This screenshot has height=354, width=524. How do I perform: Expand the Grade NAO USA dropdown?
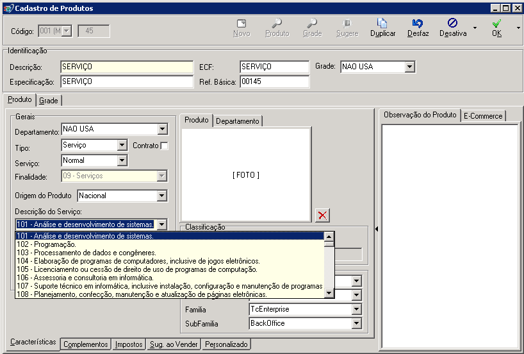click(410, 67)
